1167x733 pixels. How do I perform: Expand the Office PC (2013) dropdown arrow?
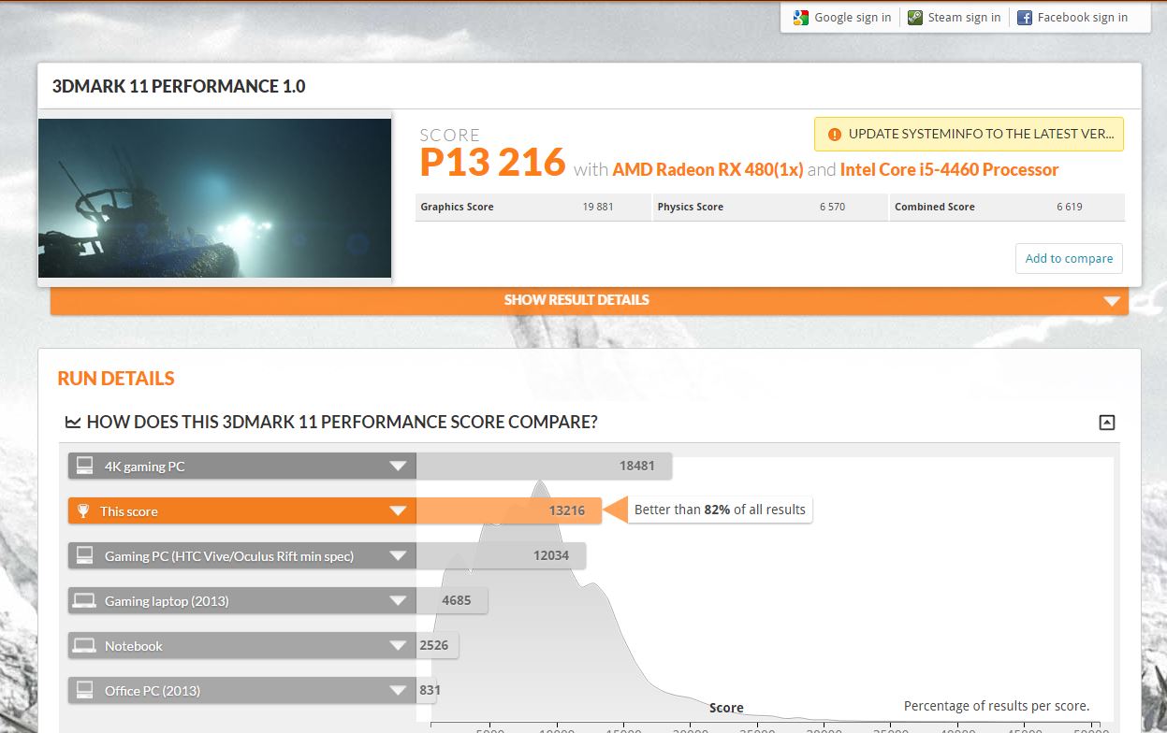coord(398,690)
